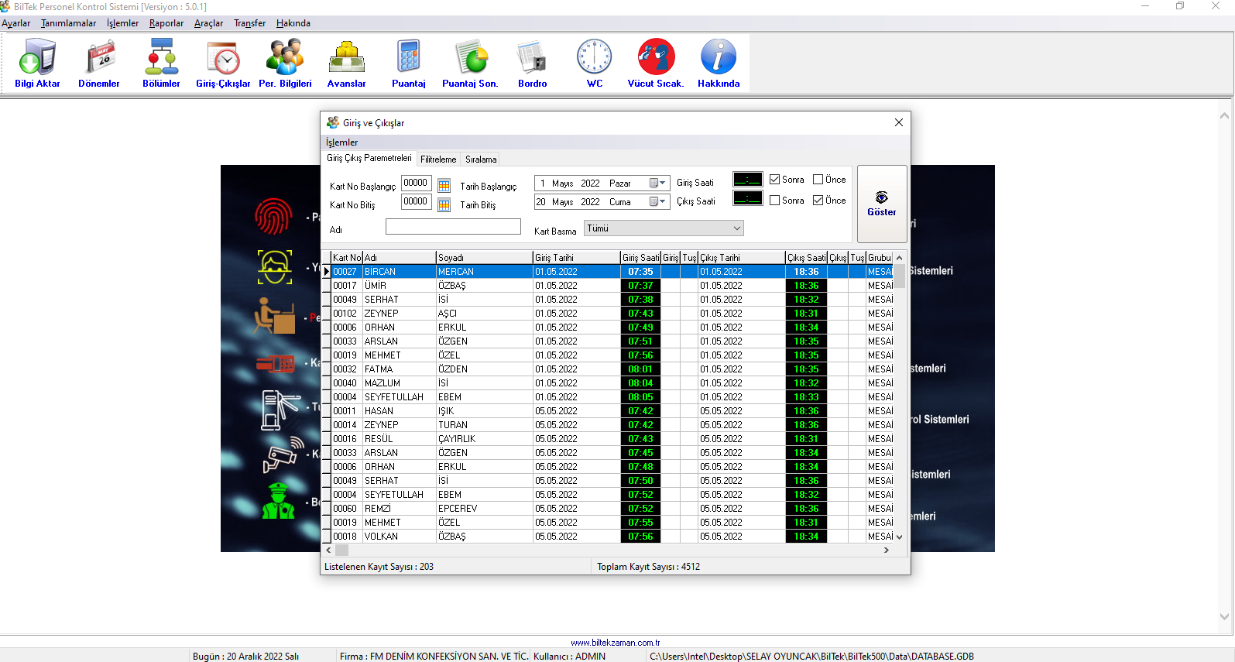Open the main İşlemler menu
Image resolution: width=1235 pixels, height=662 pixels.
[122, 23]
